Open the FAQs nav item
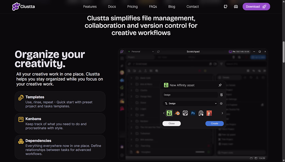Viewport: 285px width, 162px height. click(x=153, y=6)
